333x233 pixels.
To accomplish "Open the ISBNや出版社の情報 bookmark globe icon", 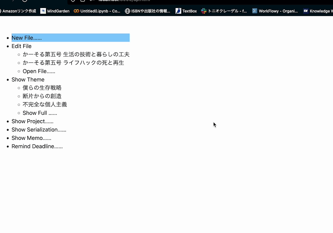I will pyautogui.click(x=127, y=11).
